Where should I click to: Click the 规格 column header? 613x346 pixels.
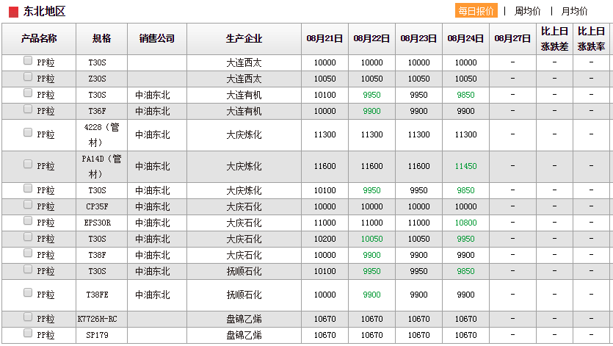[x=101, y=38]
